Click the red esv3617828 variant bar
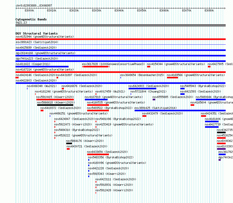233x203 pixels. (96, 67)
